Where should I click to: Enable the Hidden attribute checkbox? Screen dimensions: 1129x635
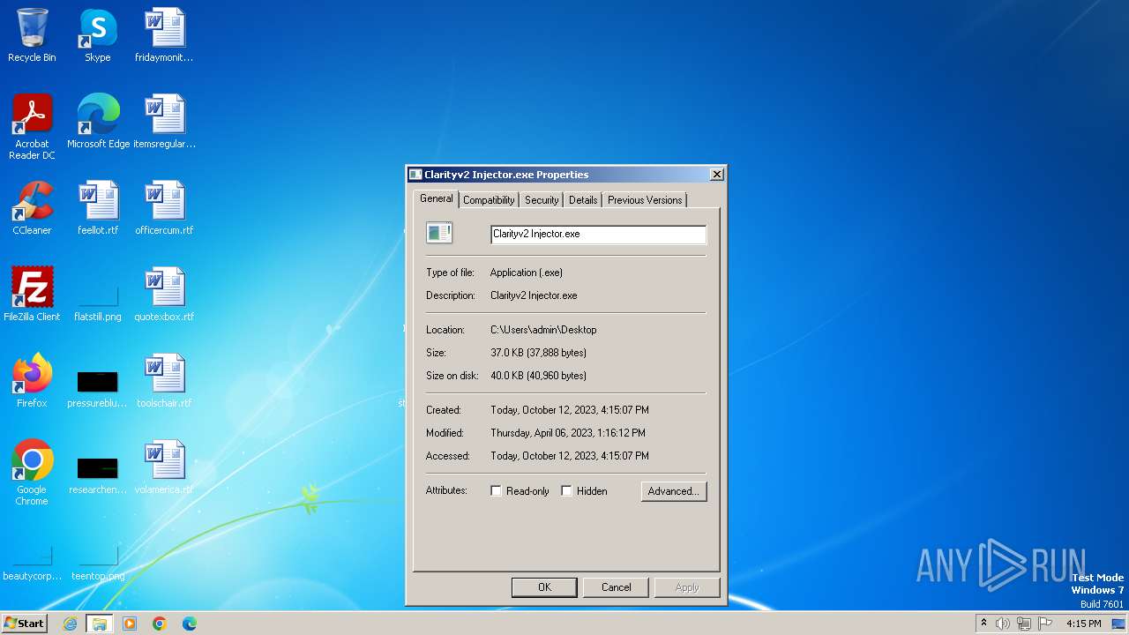coord(566,491)
